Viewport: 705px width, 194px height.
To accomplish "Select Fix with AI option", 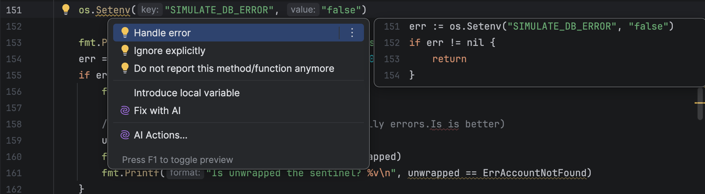I will (x=157, y=111).
